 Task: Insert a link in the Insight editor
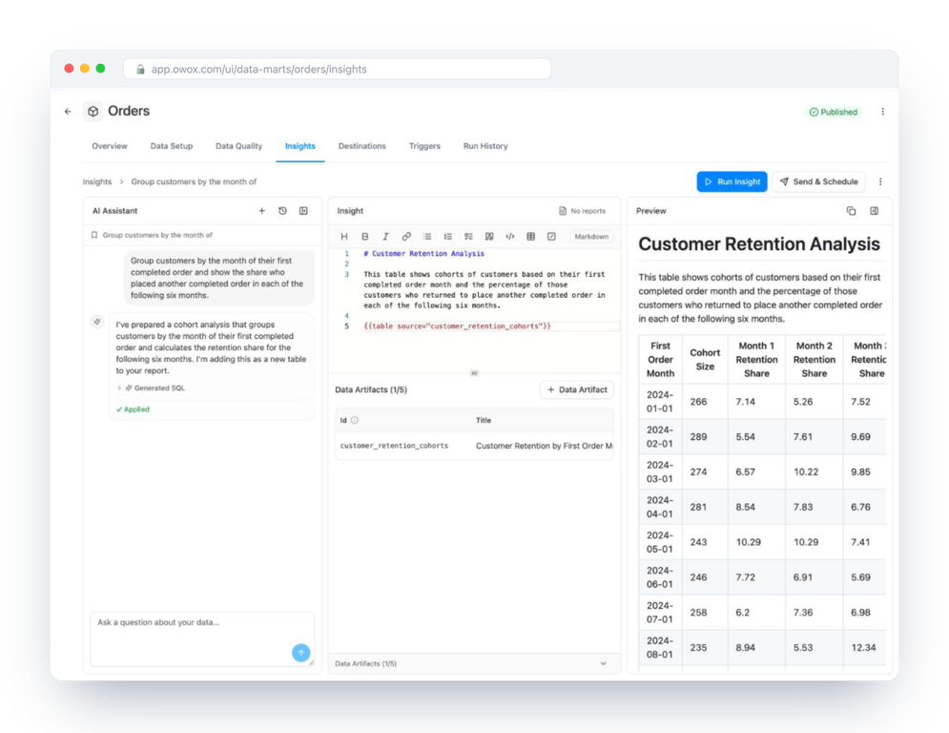point(406,237)
